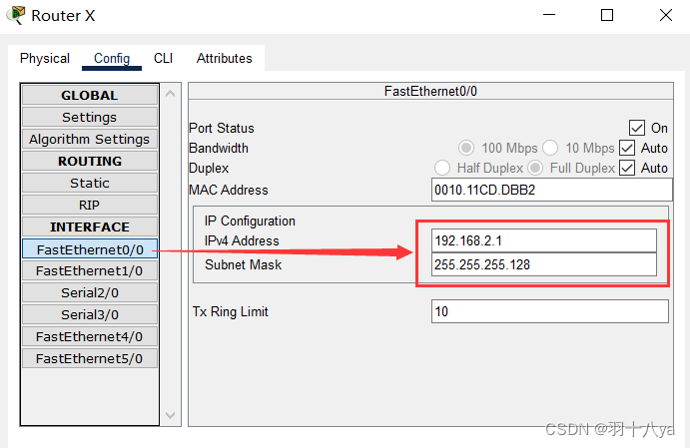This screenshot has width=690, height=448.
Task: Open the CLI tab
Action: pos(163,58)
